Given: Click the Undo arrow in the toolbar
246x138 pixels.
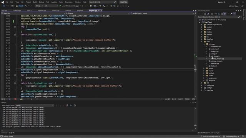Looking at the screenshot, I should pyautogui.click(x=26, y=6).
